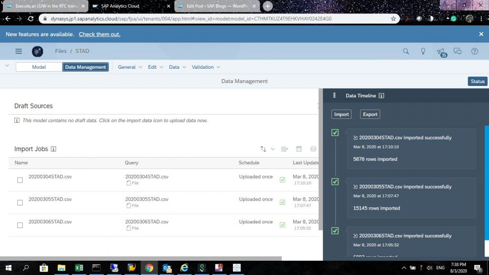This screenshot has height=275, width=489.
Task: Click the Windows Start button
Action: pyautogui.click(x=9, y=268)
